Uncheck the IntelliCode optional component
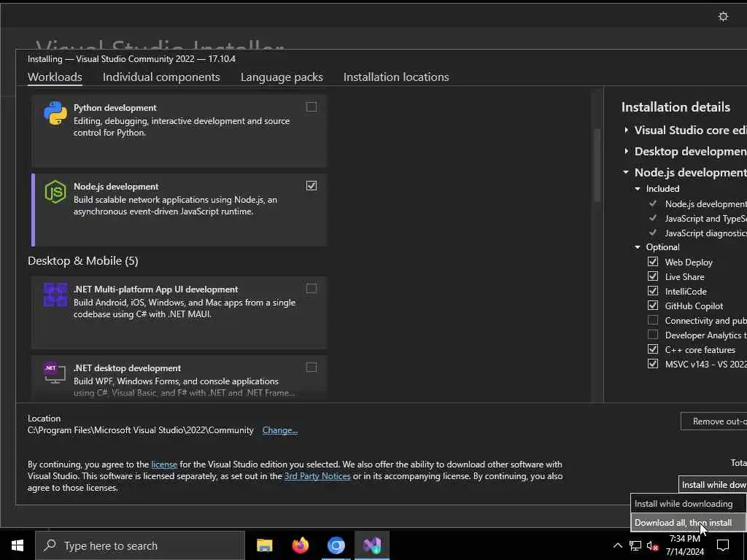747x560 pixels. (653, 291)
